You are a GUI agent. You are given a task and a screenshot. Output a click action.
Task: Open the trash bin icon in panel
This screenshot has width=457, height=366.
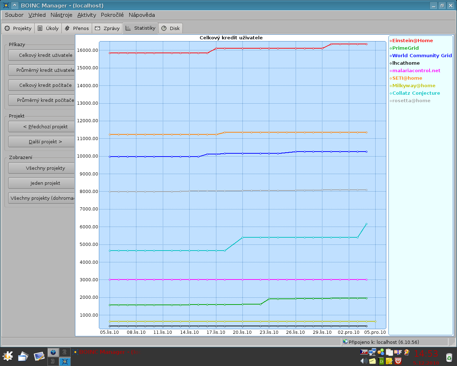coord(449,357)
